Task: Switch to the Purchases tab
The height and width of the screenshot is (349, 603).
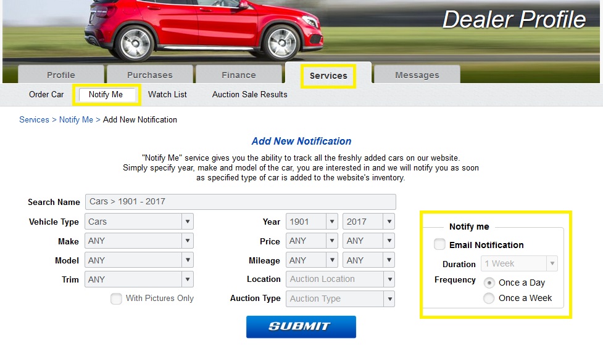Action: (x=149, y=75)
